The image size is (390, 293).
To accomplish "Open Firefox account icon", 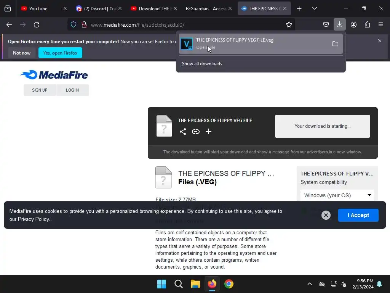I will (x=353, y=25).
